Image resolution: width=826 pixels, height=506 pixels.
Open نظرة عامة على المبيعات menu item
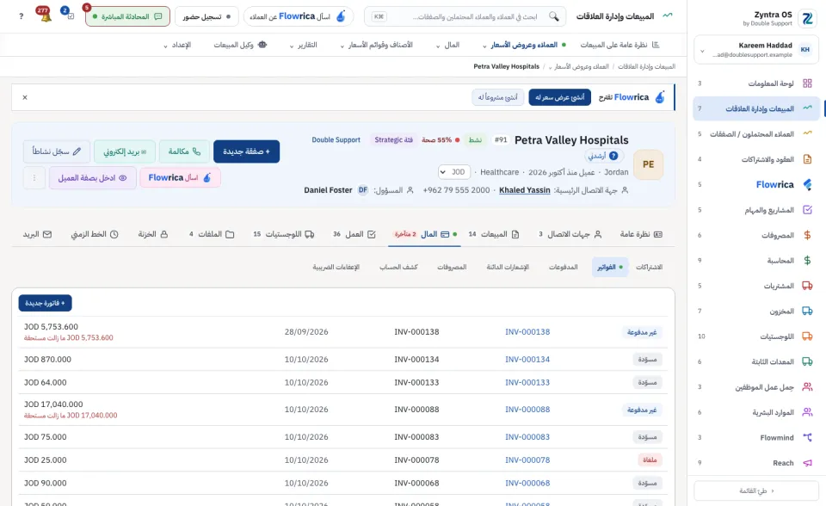(x=619, y=45)
